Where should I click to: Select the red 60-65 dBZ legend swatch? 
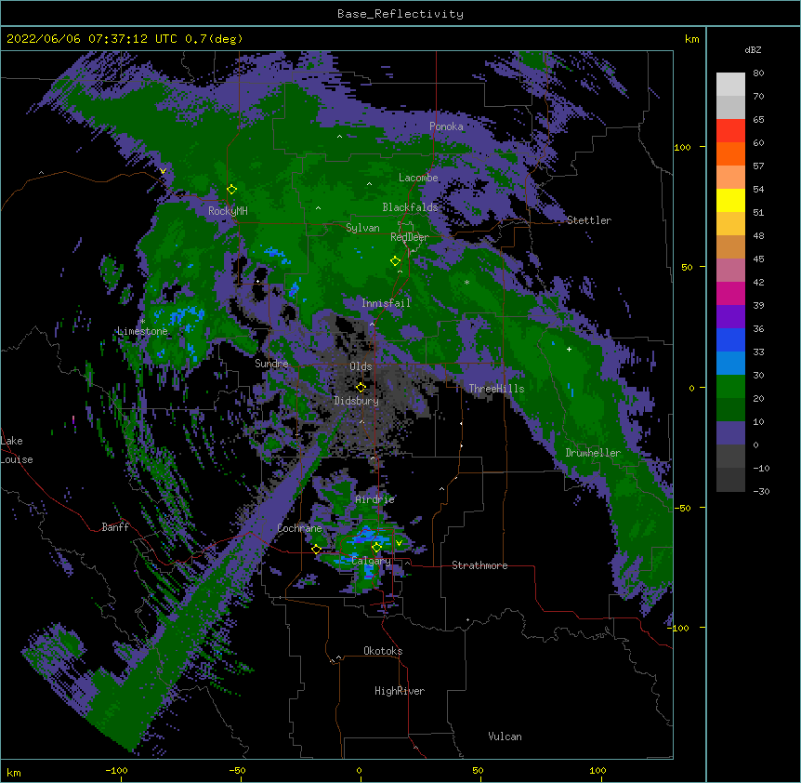[x=730, y=130]
